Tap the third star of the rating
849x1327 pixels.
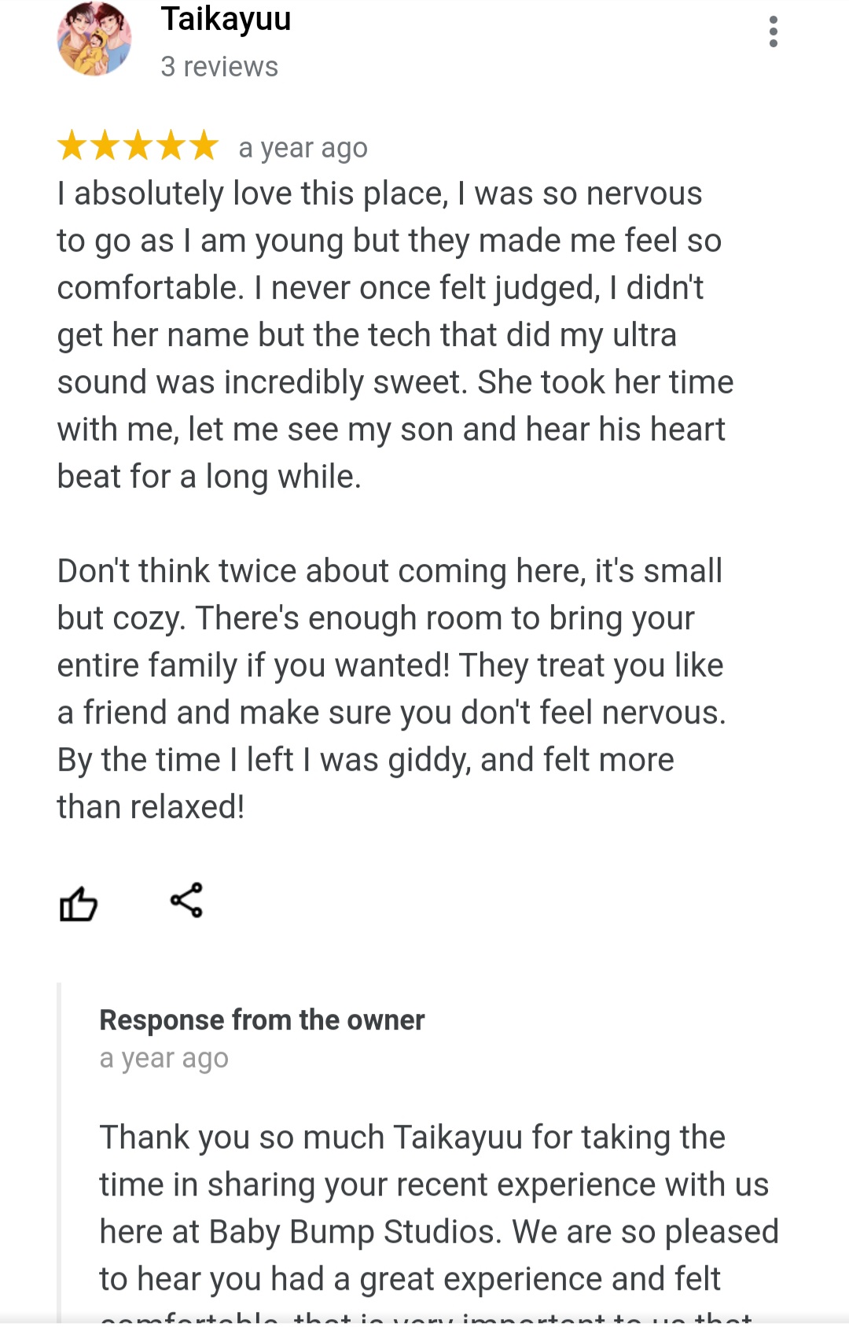click(x=138, y=146)
